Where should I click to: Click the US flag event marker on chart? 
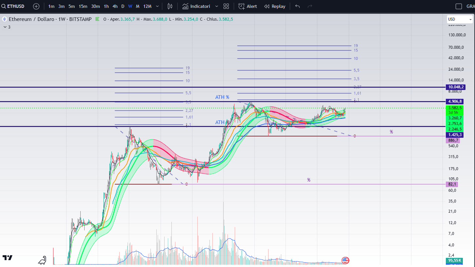click(x=345, y=260)
